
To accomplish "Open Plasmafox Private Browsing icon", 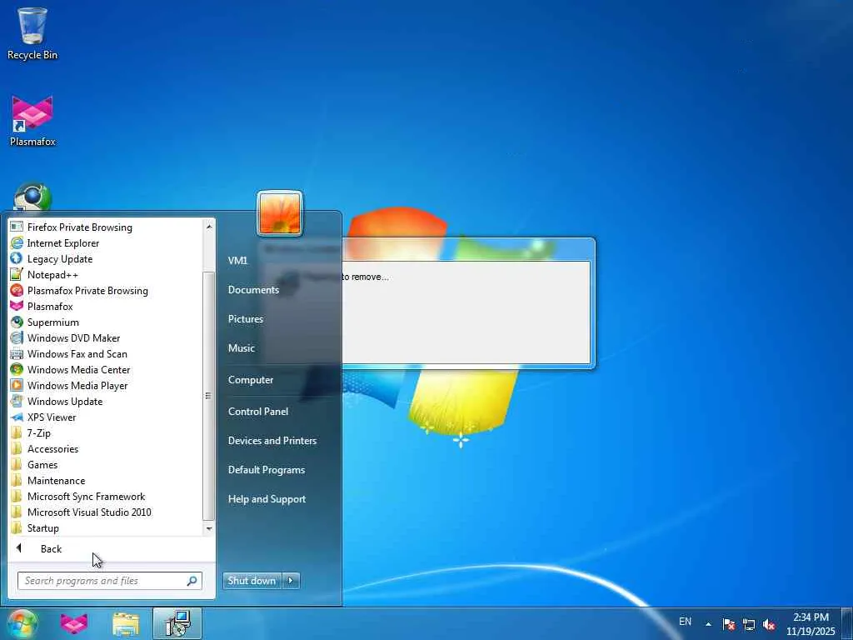I will click(x=17, y=290).
